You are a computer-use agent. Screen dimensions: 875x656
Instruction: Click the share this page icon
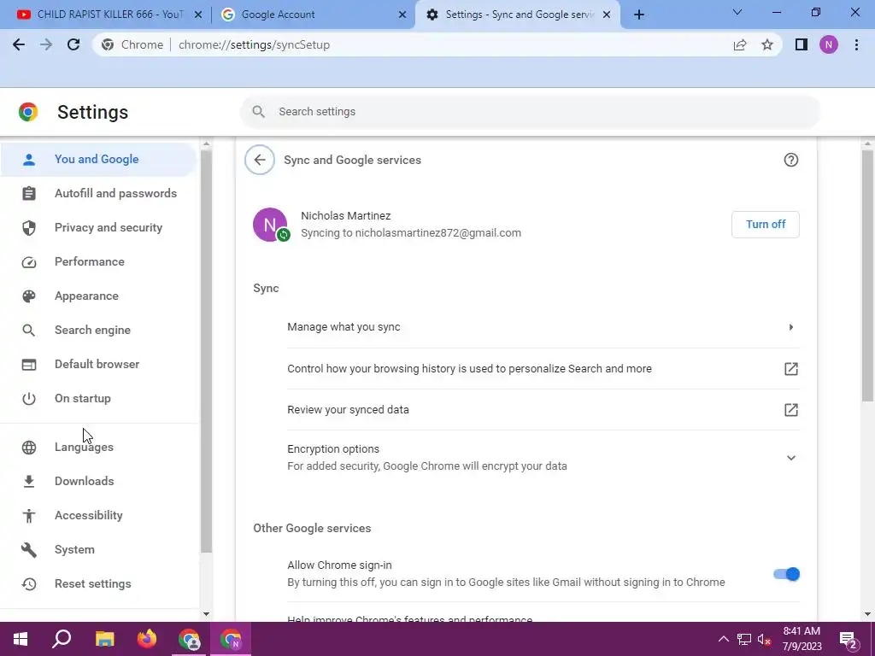click(740, 44)
